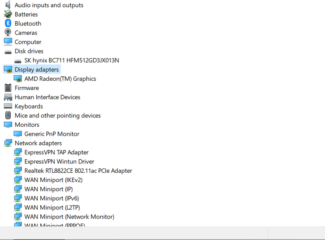Select WAN Miniport (IPv6) entry
The width and height of the screenshot is (325, 240).
pos(52,198)
